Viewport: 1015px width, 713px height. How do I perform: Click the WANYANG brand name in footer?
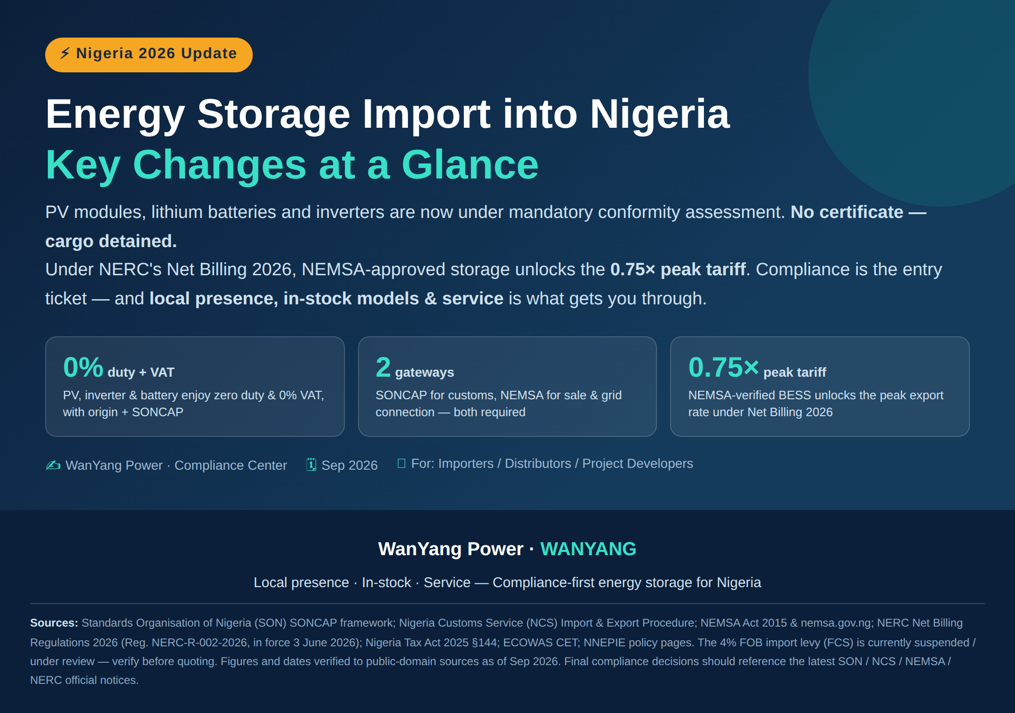pos(588,549)
